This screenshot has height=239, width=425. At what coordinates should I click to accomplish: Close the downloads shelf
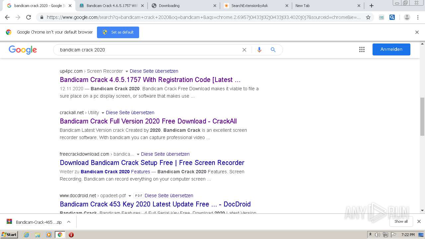coord(419,221)
